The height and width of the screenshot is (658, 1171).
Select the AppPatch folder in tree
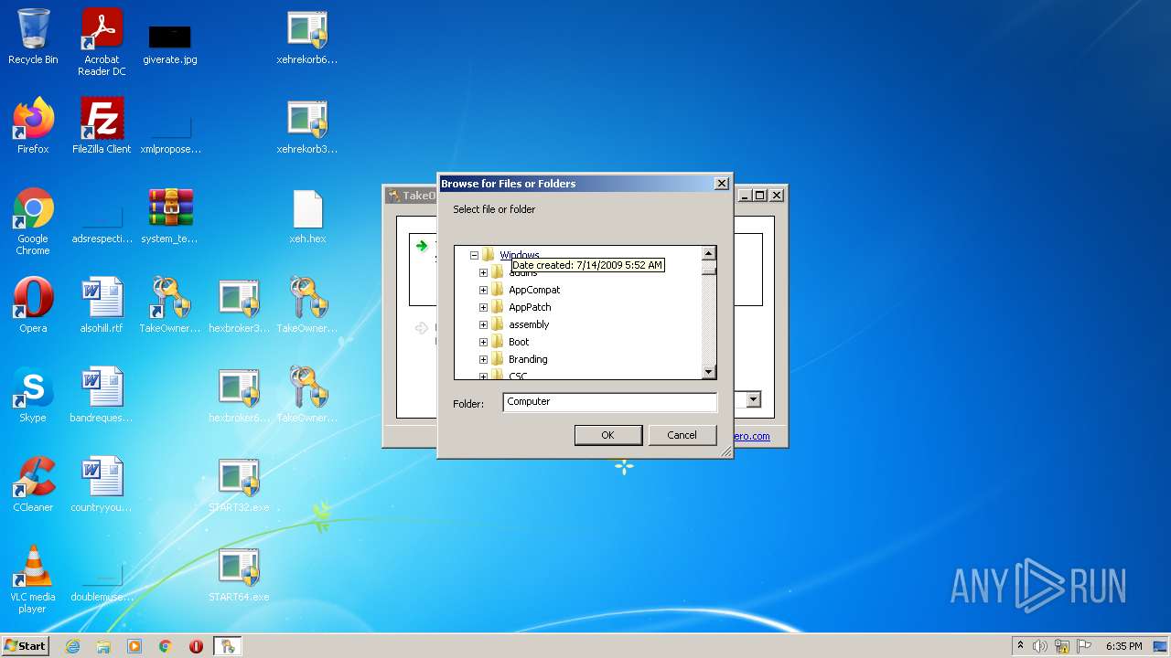[530, 307]
